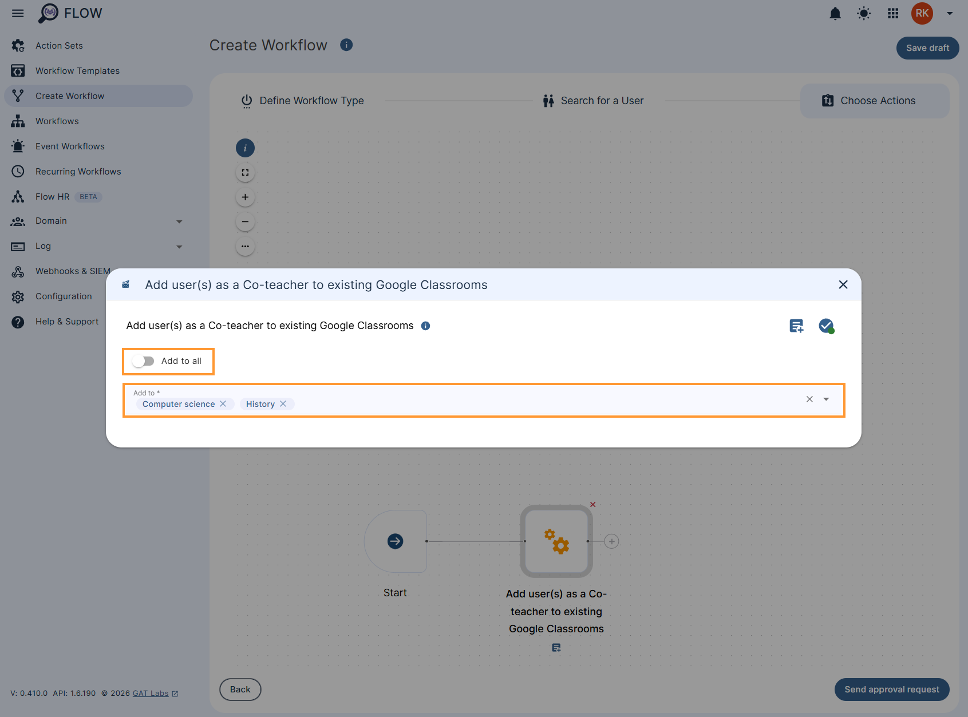The image size is (968, 717).
Task: Enable the Add to all toggle
Action: [143, 361]
